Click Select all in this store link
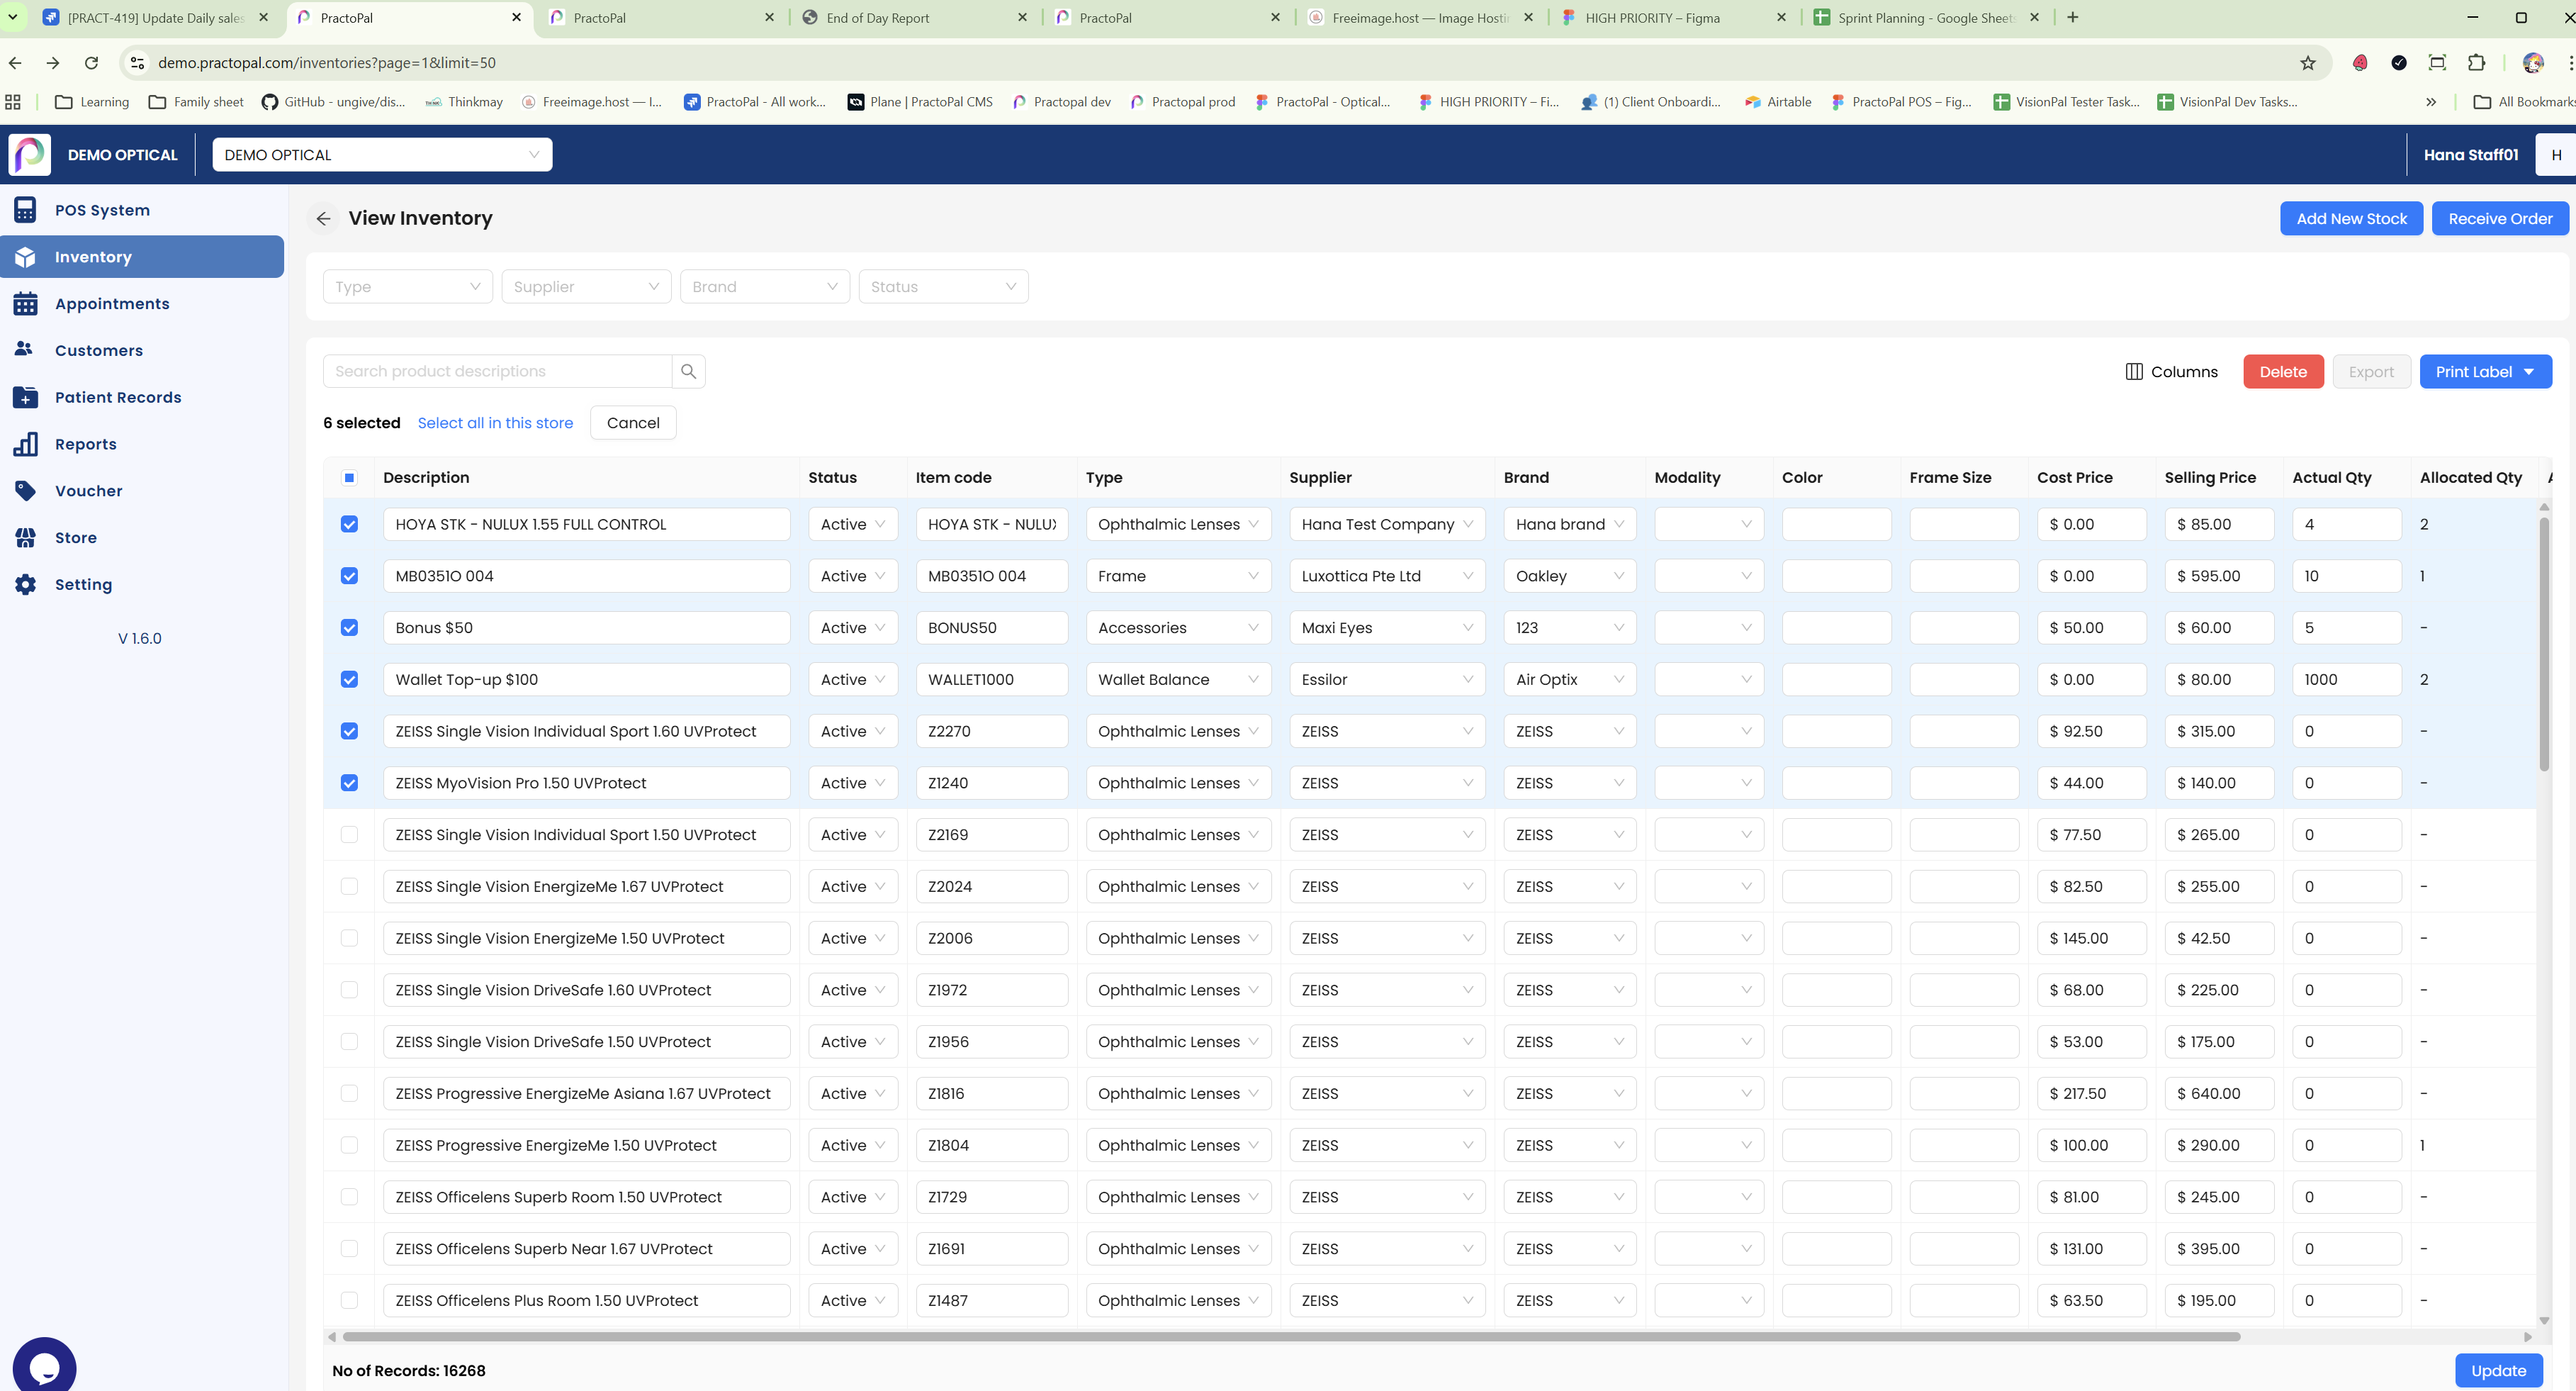 [x=495, y=423]
